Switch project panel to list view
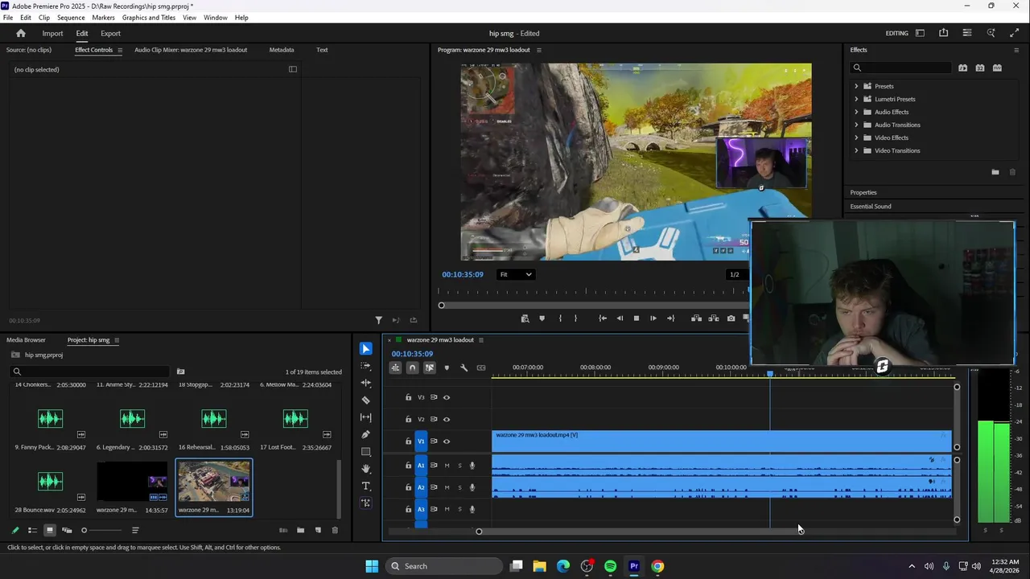Viewport: 1030px width, 579px height. click(x=32, y=530)
